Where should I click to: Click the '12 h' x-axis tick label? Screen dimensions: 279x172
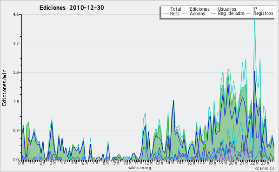(148, 163)
